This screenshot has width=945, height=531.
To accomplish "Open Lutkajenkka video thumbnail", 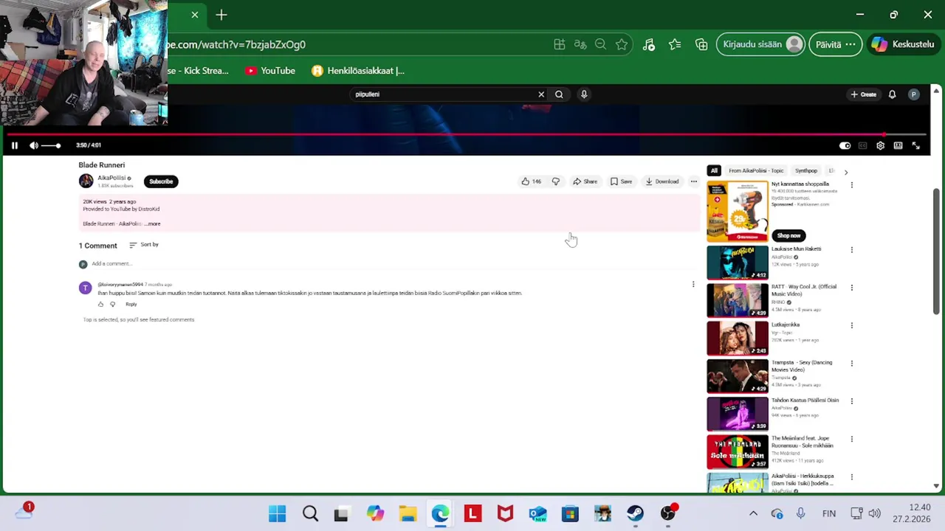I will [x=738, y=338].
